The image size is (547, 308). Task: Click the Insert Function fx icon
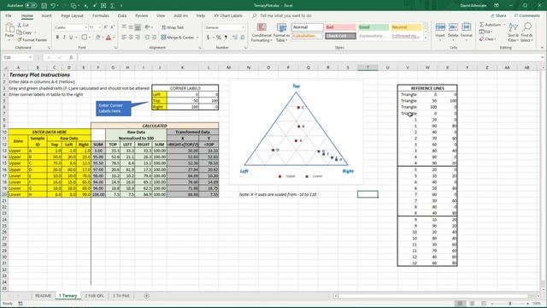pyautogui.click(x=71, y=57)
